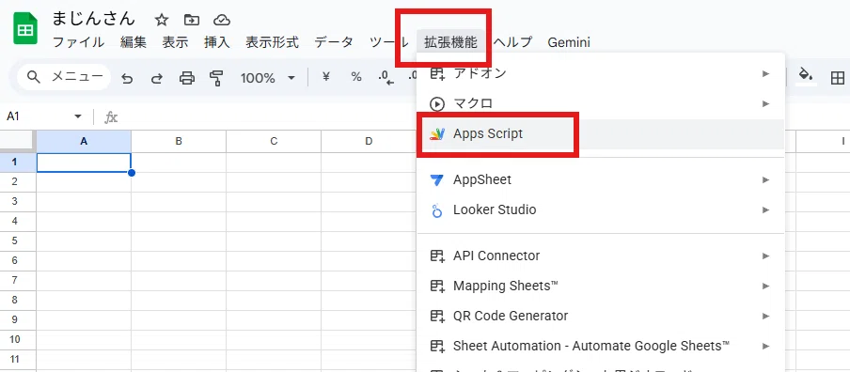Choose Looker Studio menu entry
The width and height of the screenshot is (850, 372).
pyautogui.click(x=601, y=209)
